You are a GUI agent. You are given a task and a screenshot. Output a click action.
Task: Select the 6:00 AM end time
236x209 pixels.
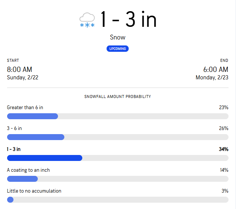click(215, 70)
